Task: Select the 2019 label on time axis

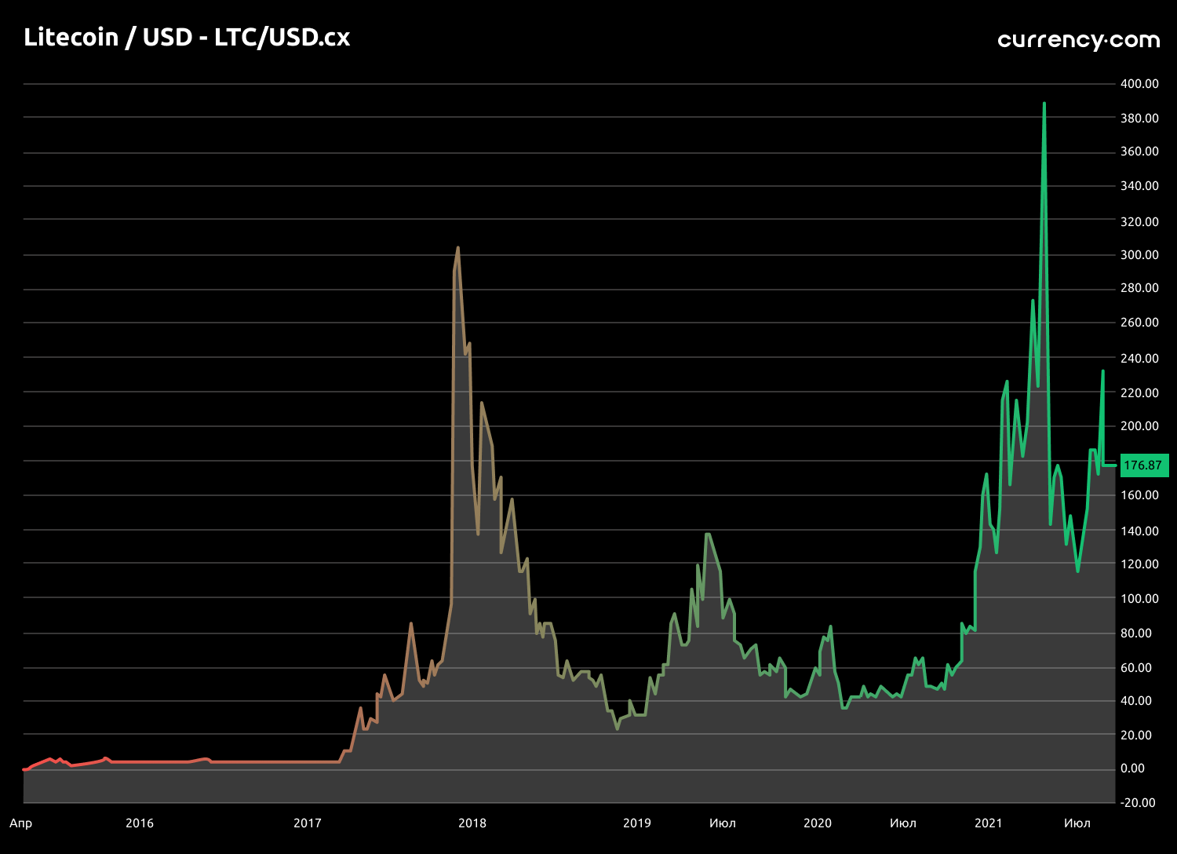Action: (637, 823)
